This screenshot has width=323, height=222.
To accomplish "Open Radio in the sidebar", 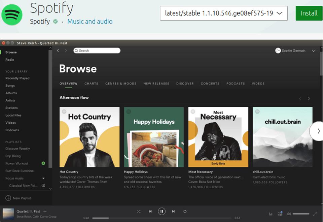I will click(x=10, y=60).
